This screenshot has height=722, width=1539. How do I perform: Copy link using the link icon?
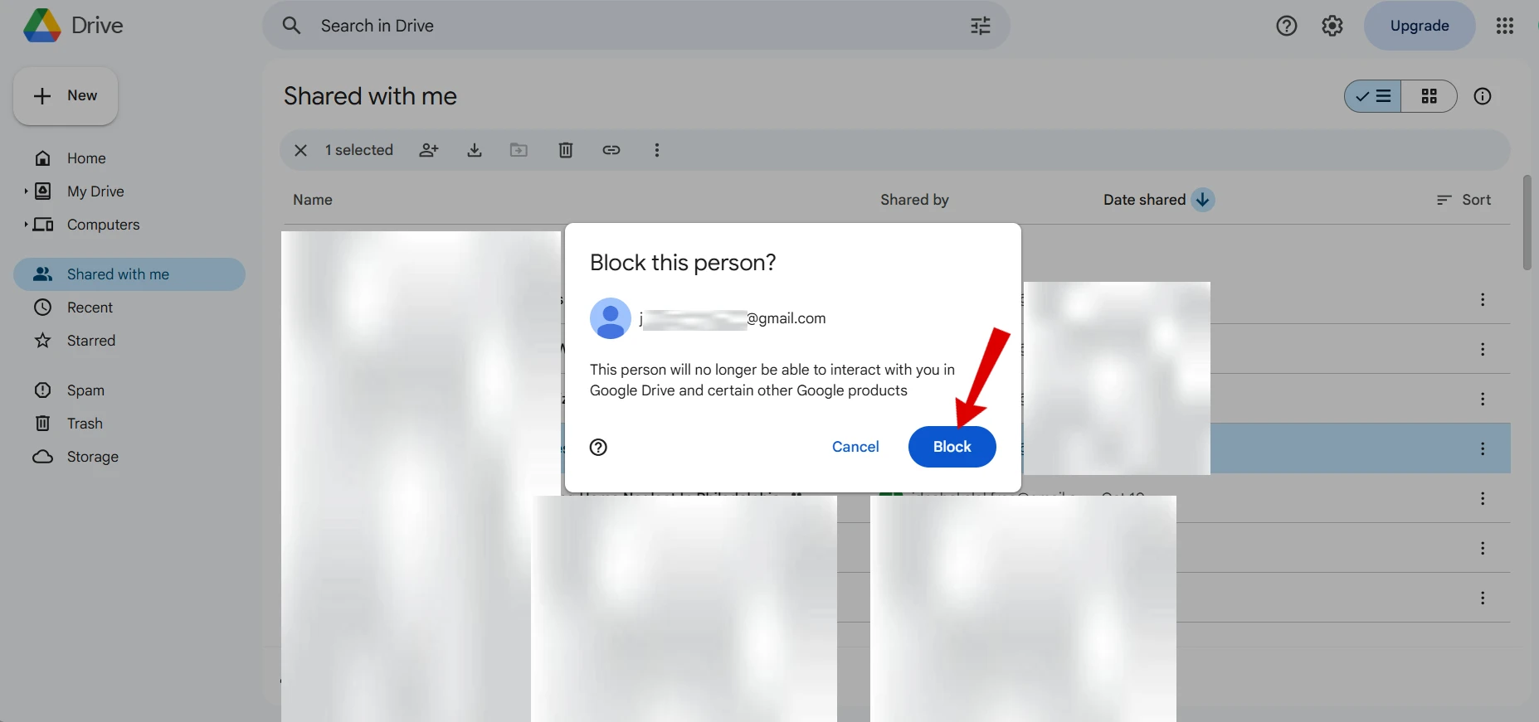point(611,150)
